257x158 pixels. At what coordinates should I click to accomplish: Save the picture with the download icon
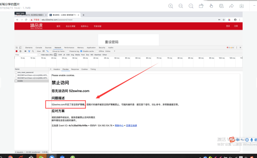pyautogui.click(x=241, y=6)
